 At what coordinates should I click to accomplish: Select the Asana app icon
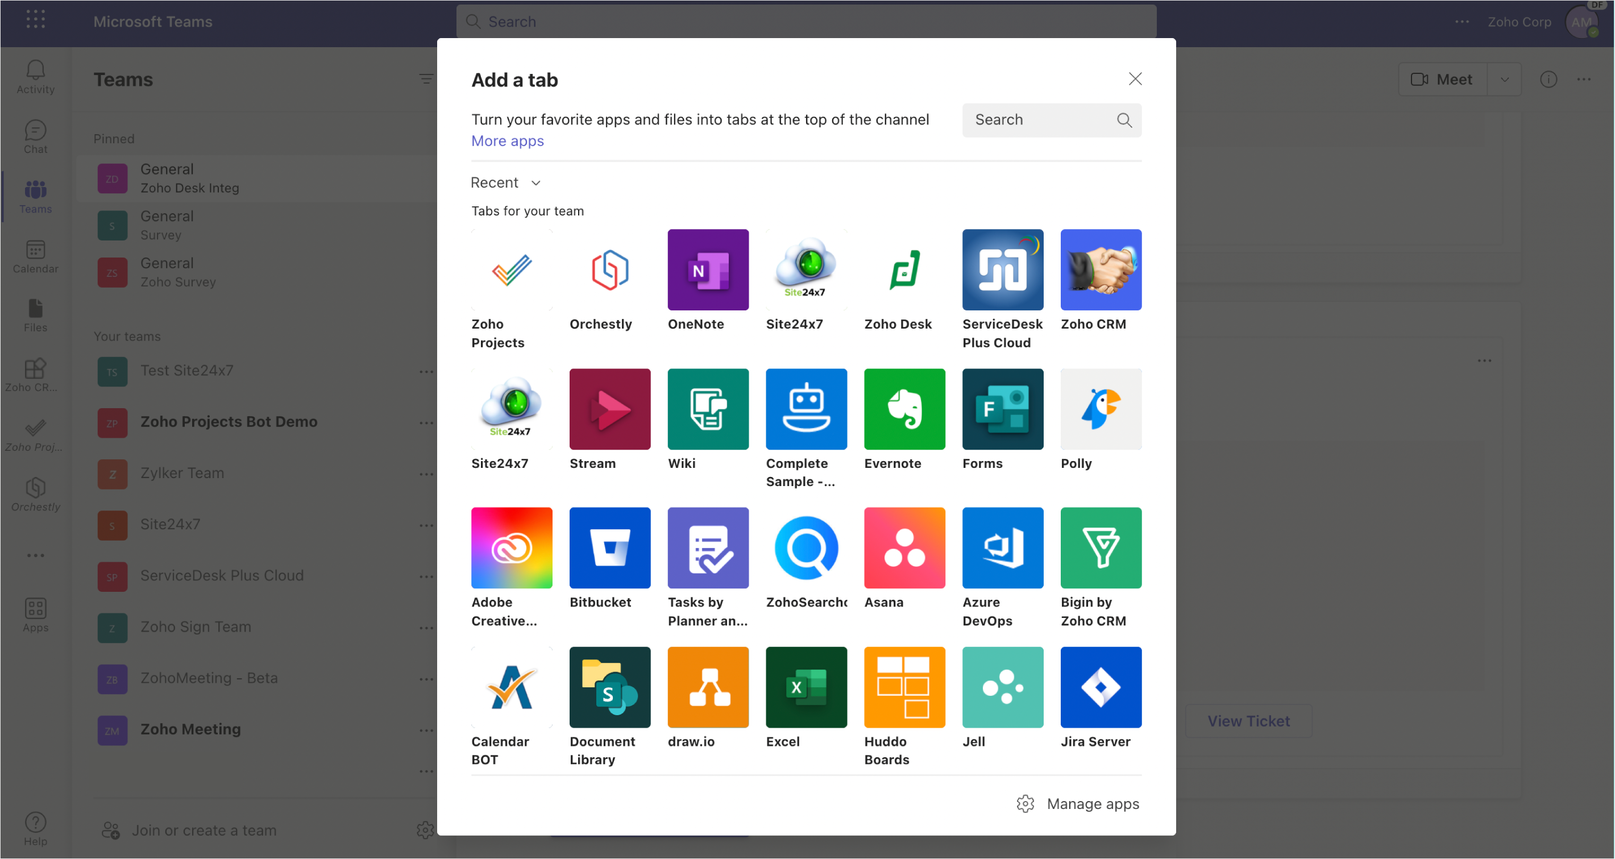pos(904,547)
